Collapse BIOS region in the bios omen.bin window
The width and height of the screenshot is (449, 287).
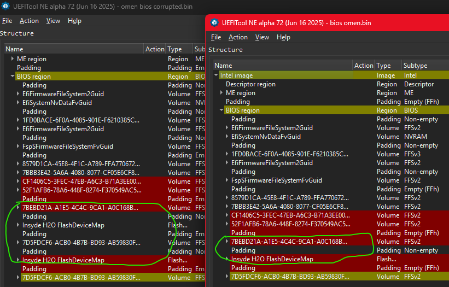coord(221,110)
